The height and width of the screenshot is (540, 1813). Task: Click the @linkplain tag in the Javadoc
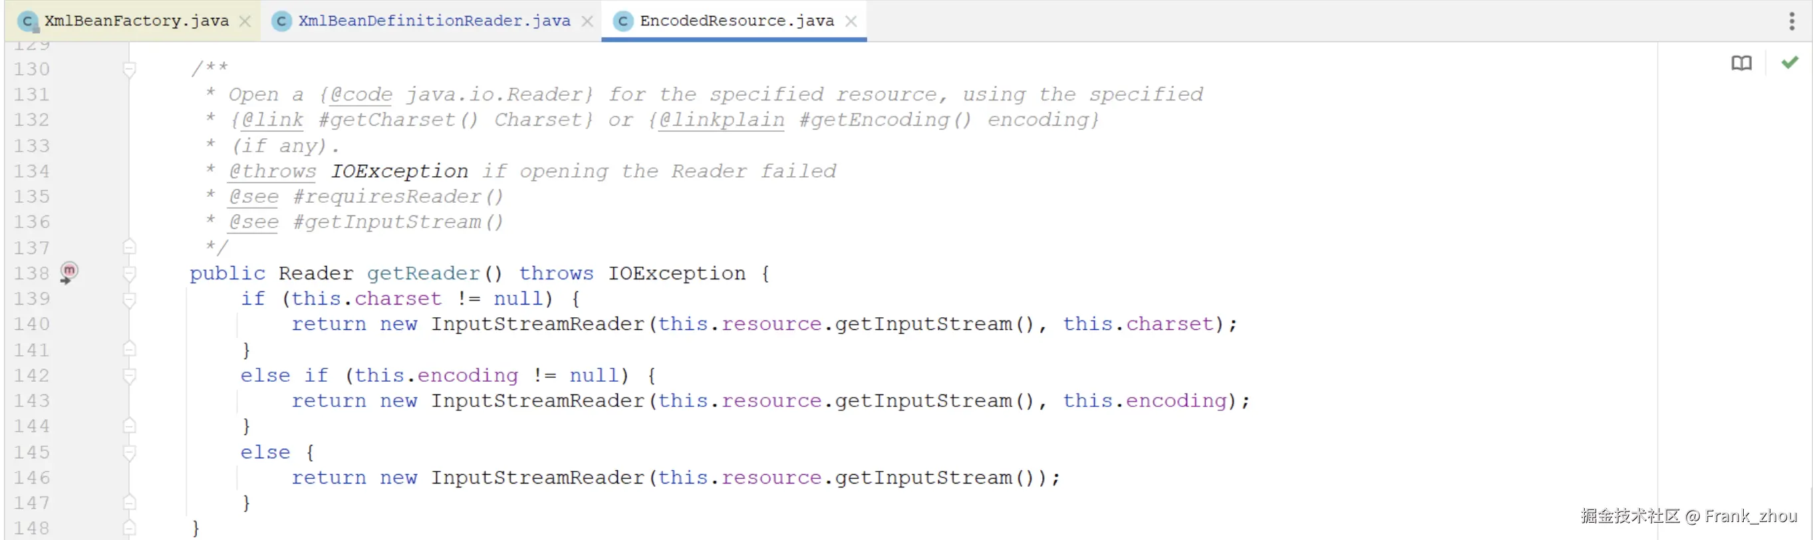click(x=722, y=120)
